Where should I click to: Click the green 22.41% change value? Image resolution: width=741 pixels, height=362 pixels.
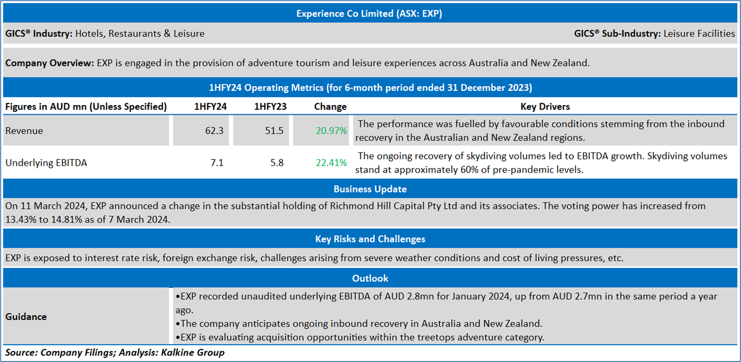(x=331, y=163)
